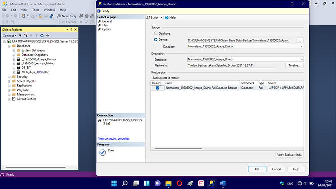Viewport: 336px width, 189px height.
Task: Expand the DB_BIT database node
Action: click(14, 68)
